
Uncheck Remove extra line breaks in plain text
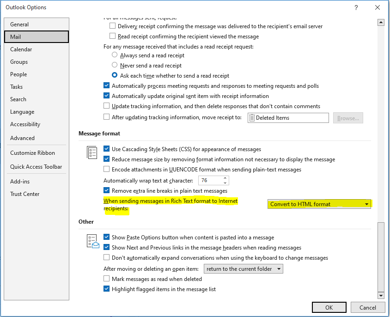coord(106,191)
